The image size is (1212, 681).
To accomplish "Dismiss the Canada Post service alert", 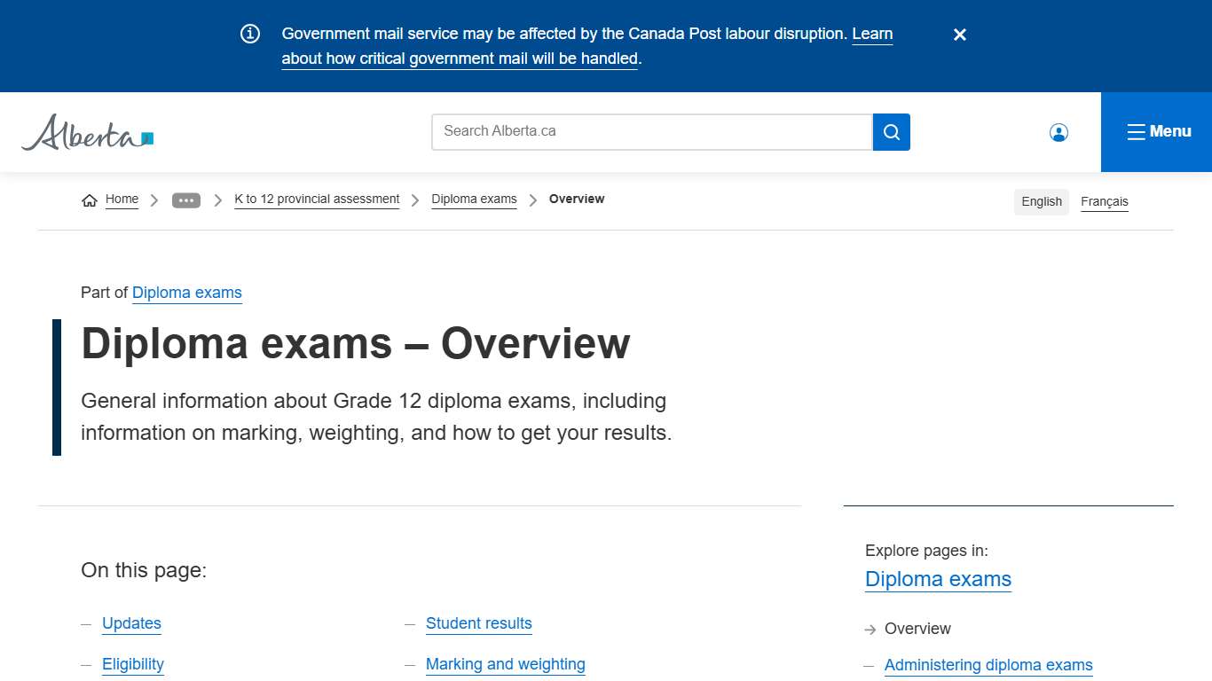I will [x=959, y=35].
